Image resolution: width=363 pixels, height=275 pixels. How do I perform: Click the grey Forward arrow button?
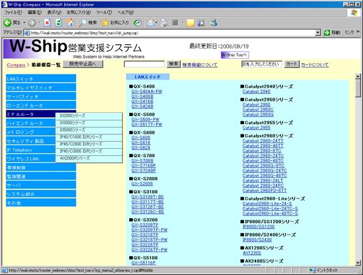pyautogui.click(x=32, y=23)
